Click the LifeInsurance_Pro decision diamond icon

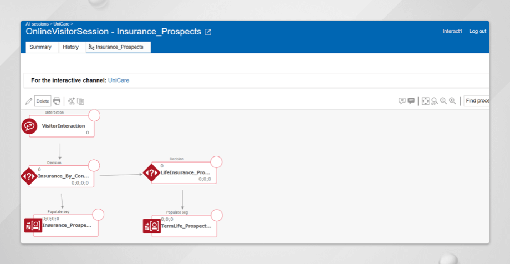(151, 173)
